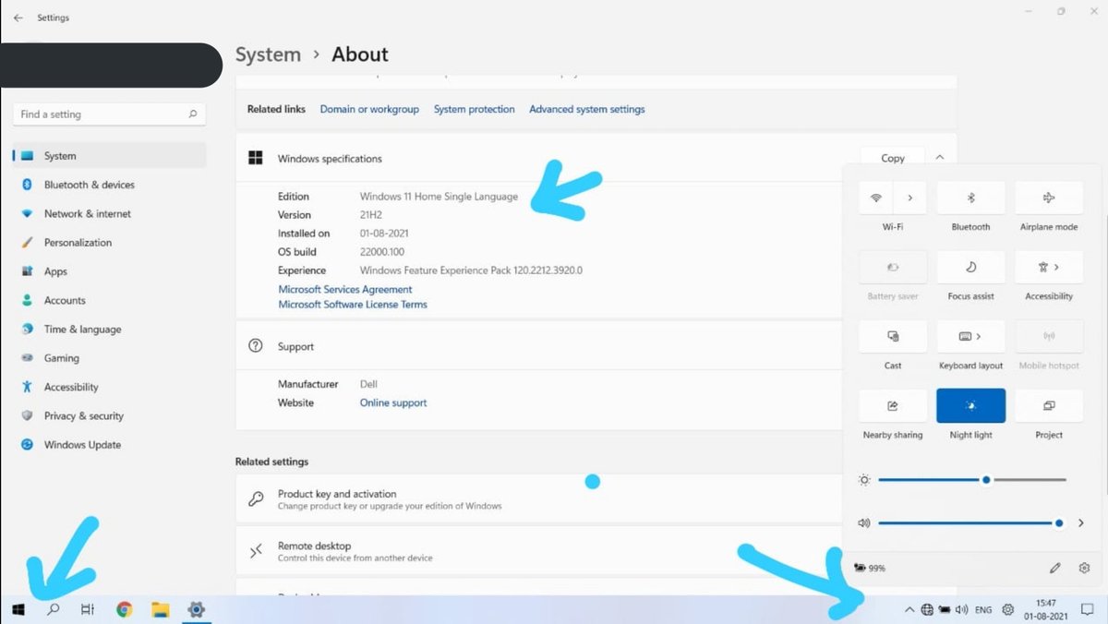The image size is (1108, 624).
Task: Collapse the Windows specifications section
Action: [x=940, y=158]
